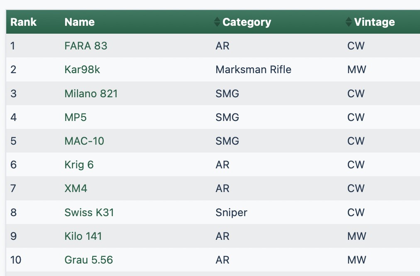Click rank 1 cell in first row
The image size is (420, 276).
(13, 46)
